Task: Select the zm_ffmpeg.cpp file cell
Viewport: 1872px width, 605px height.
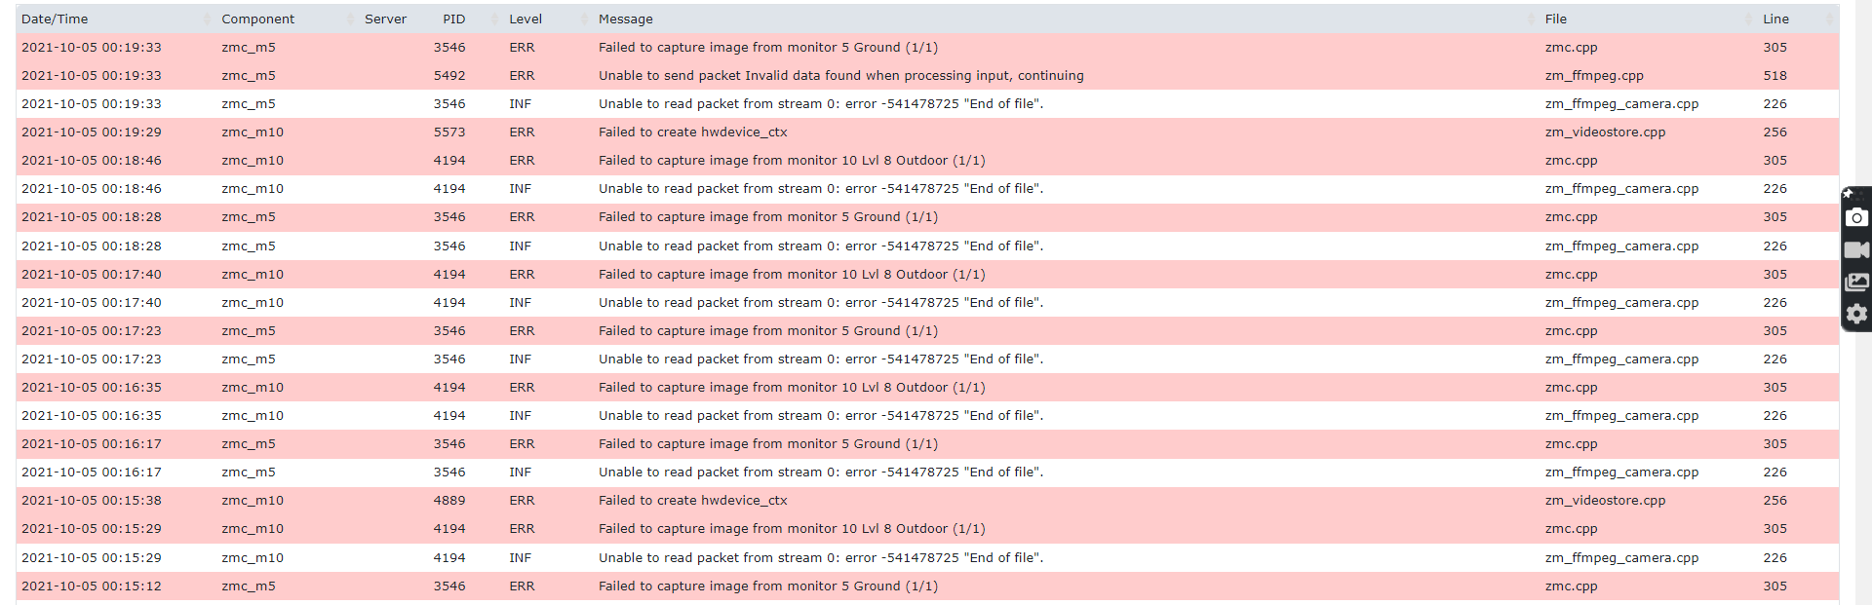Action: tap(1594, 76)
